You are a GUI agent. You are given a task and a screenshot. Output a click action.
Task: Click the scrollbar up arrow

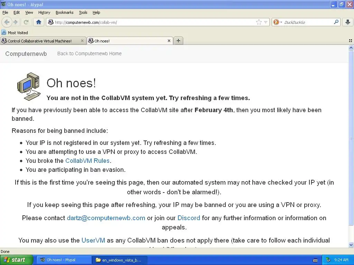tap(351, 48)
